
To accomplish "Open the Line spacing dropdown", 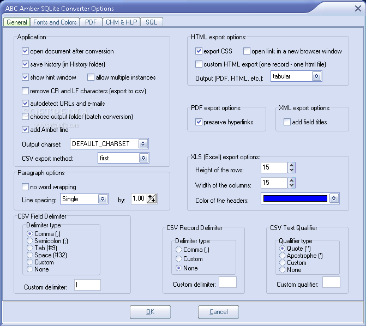I will click(103, 199).
